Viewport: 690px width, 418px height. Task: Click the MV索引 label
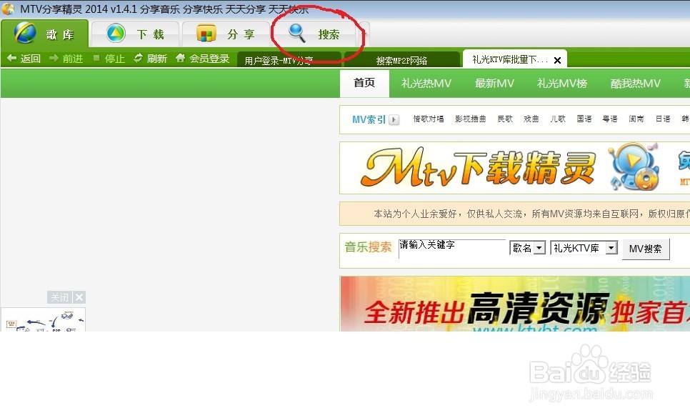(369, 119)
